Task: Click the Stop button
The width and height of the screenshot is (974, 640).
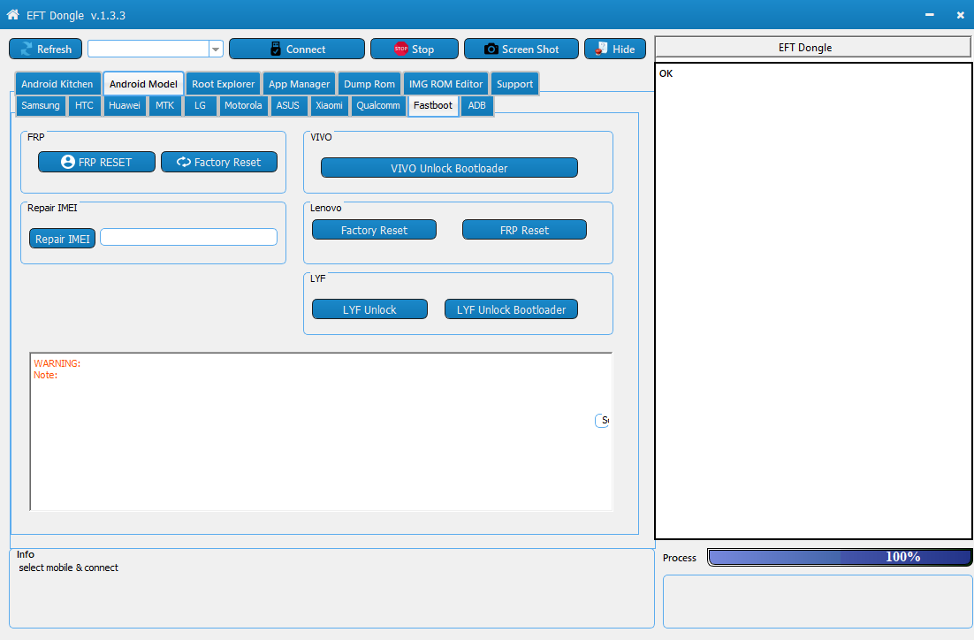Action: point(415,50)
